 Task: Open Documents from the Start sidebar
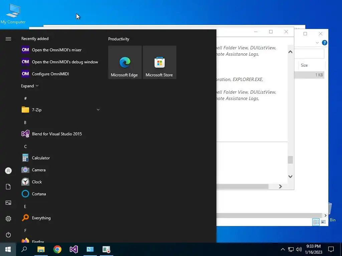point(8,187)
